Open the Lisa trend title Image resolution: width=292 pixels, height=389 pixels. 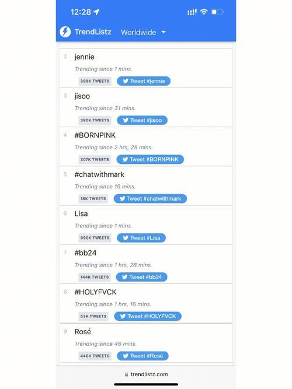tap(81, 213)
